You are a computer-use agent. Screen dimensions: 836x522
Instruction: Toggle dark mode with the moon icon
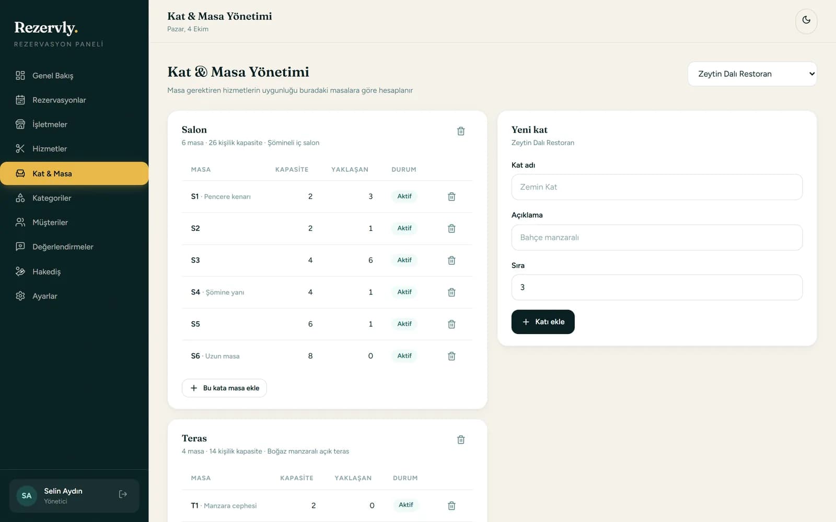[806, 20]
